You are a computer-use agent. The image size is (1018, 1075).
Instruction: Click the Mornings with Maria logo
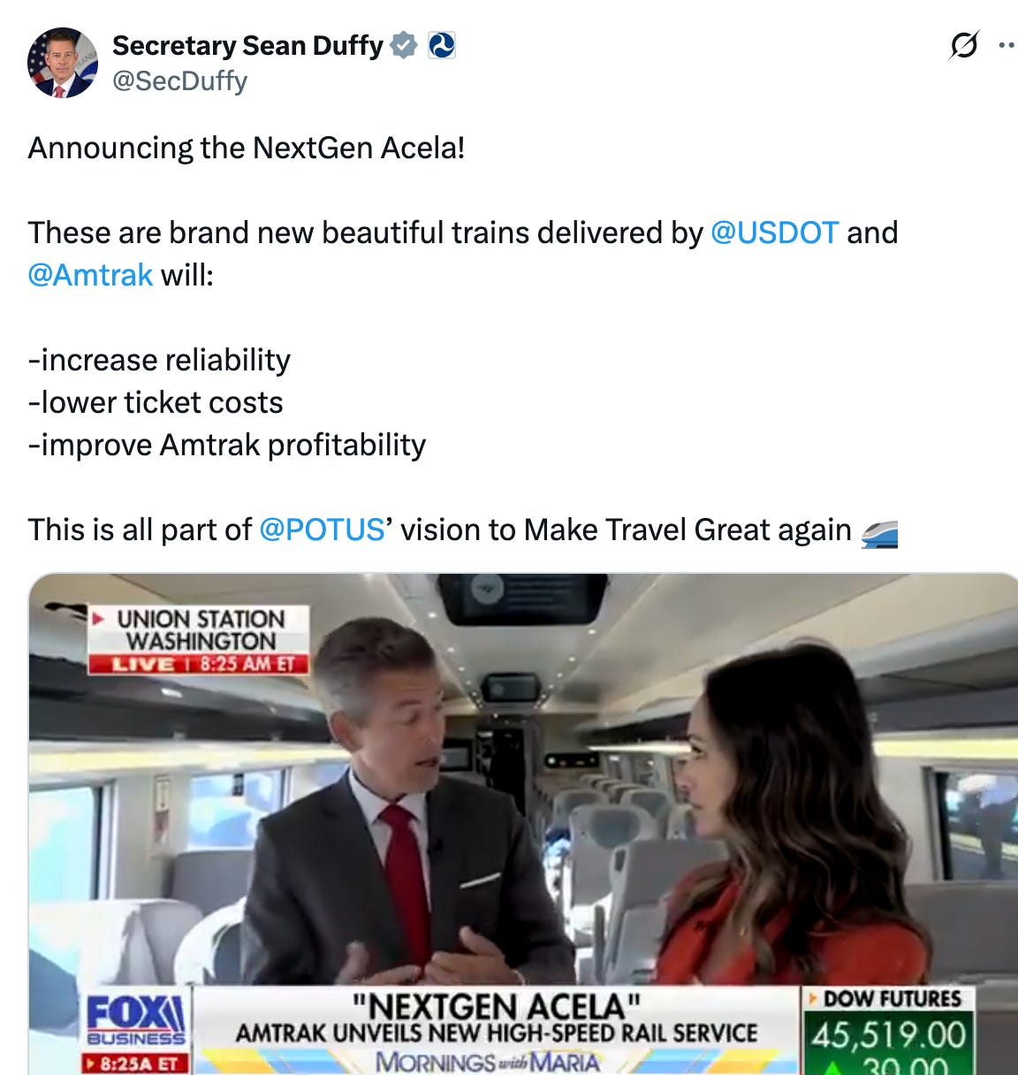click(487, 1062)
